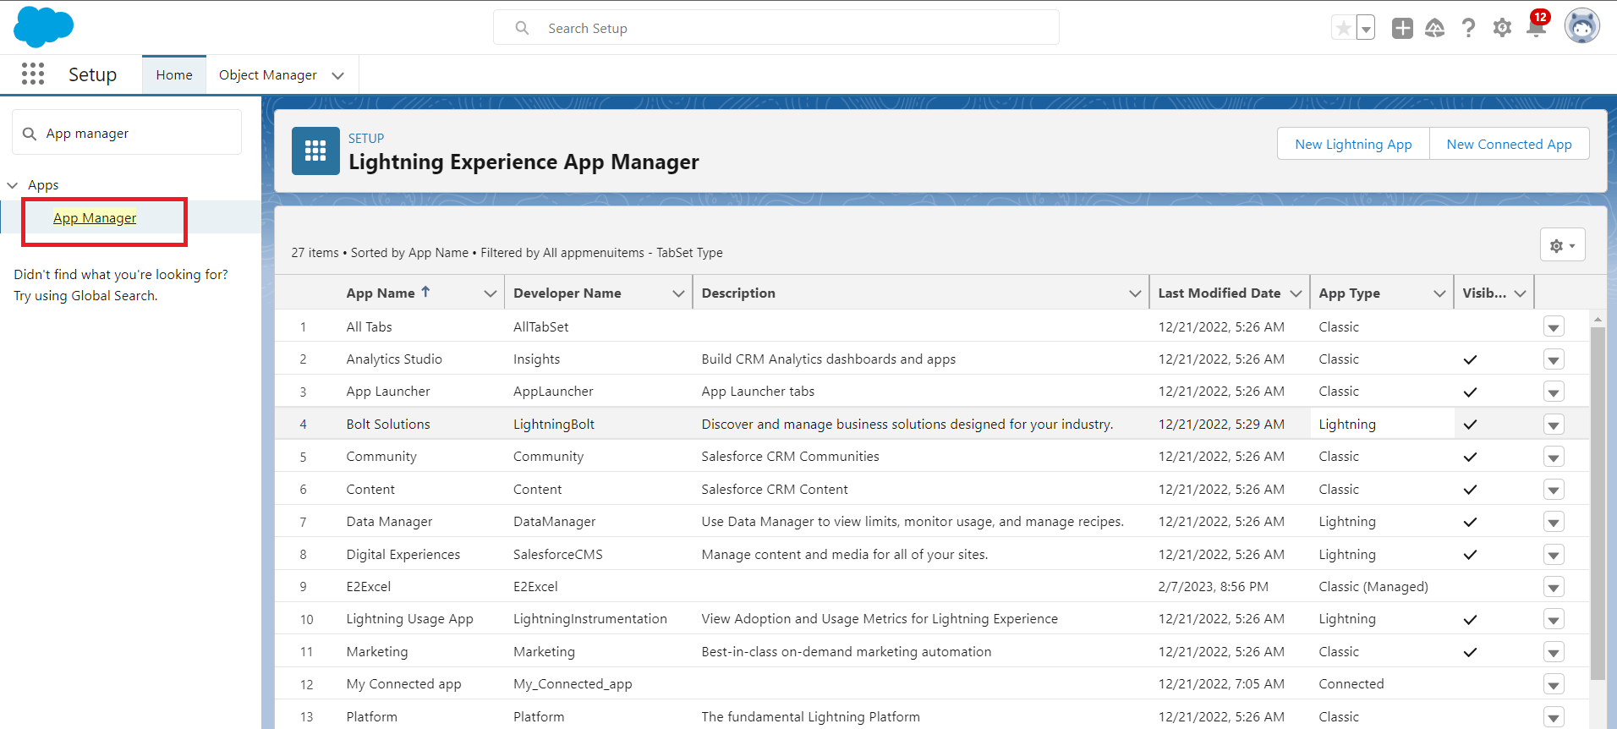The height and width of the screenshot is (729, 1617).
Task: Open the Developer Name column menu chevron
Action: 677,293
